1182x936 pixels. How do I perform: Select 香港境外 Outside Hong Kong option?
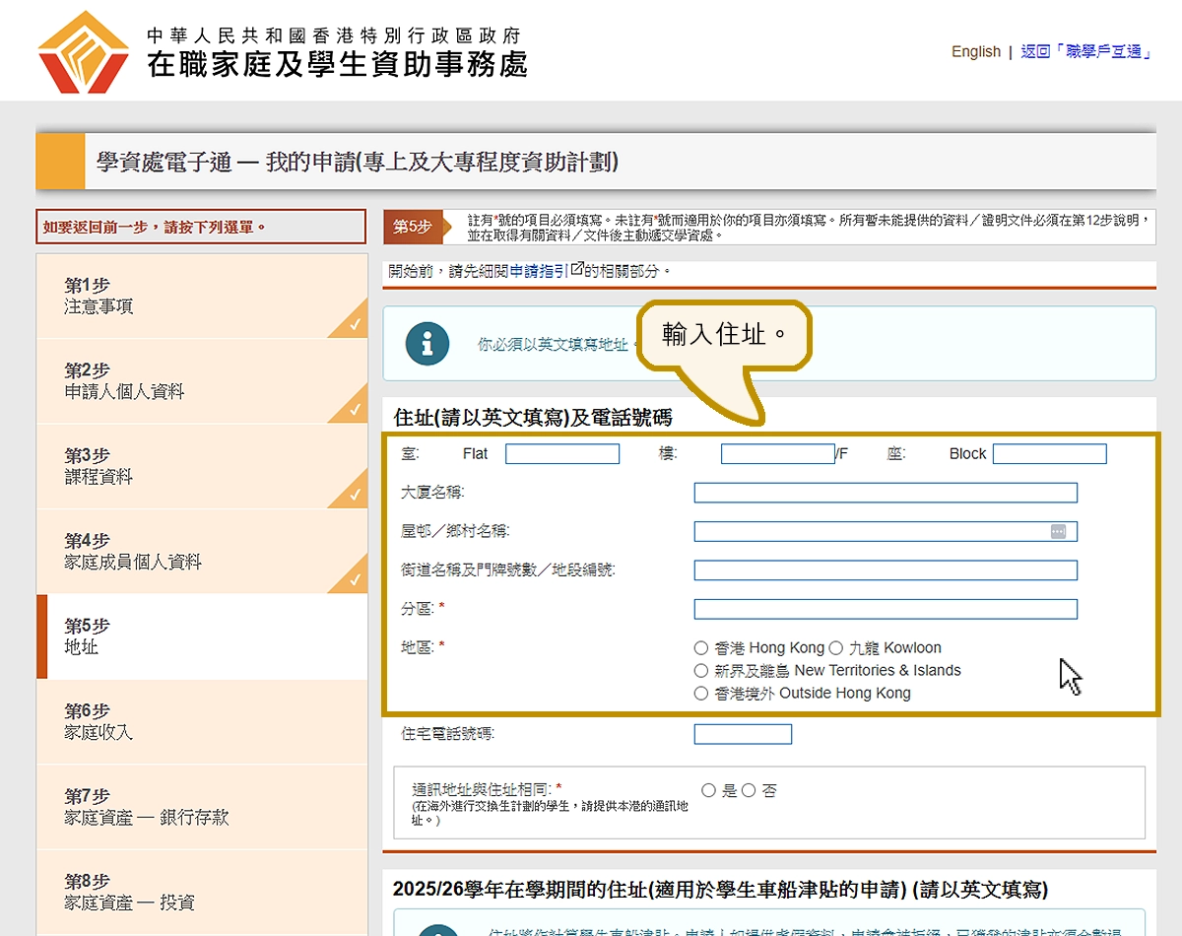[x=701, y=694]
